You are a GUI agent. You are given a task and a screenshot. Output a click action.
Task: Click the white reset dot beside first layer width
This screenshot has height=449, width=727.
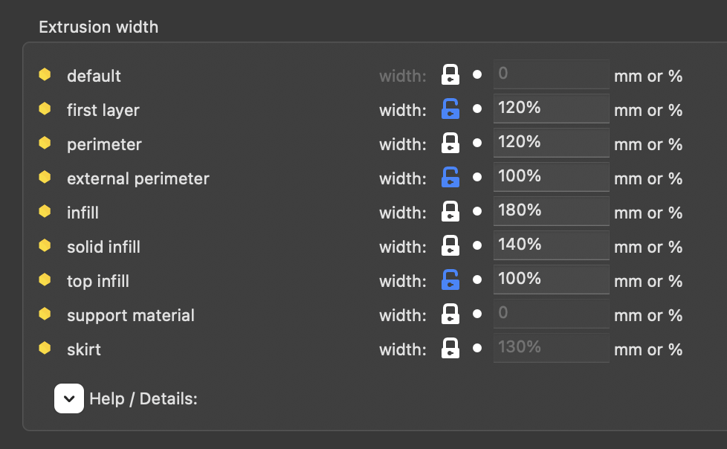(x=477, y=110)
